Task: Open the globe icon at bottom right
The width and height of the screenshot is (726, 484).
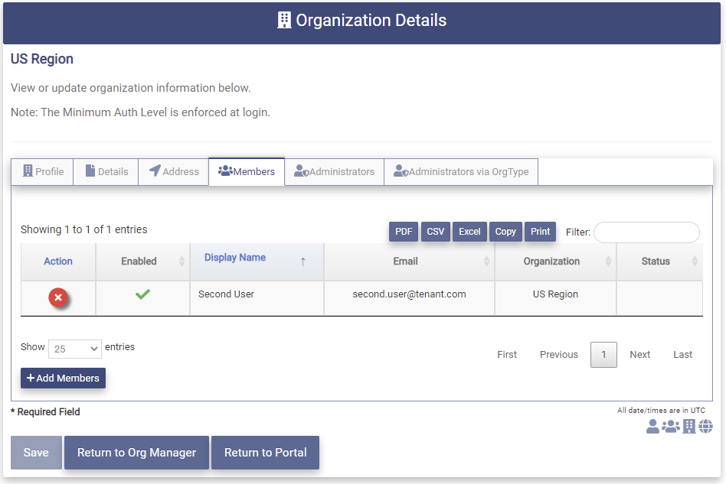Action: point(705,426)
